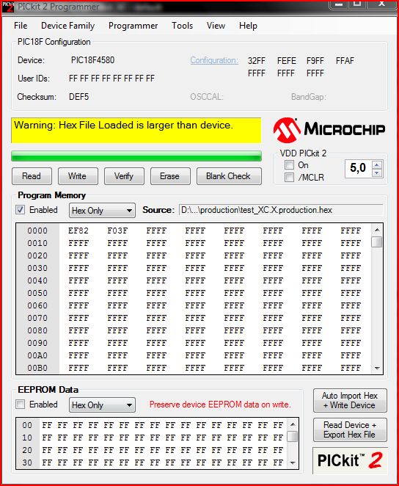Decrease VDD voltage with down arrow
Screen dimensions: 399x486
click(x=377, y=173)
